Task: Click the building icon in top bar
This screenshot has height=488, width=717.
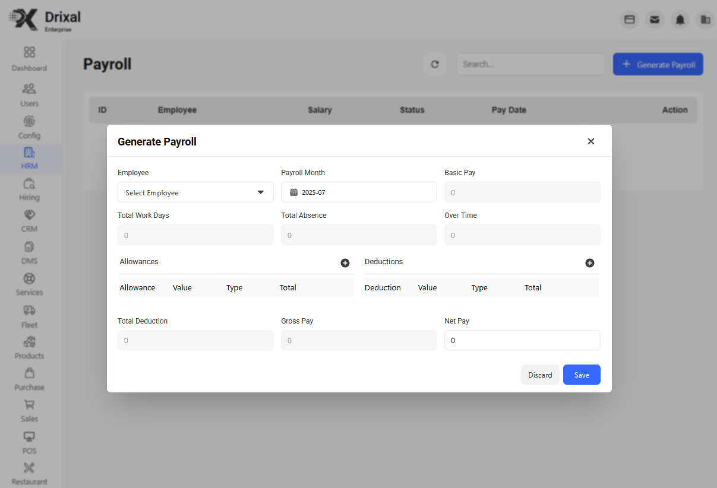Action: 705,20
